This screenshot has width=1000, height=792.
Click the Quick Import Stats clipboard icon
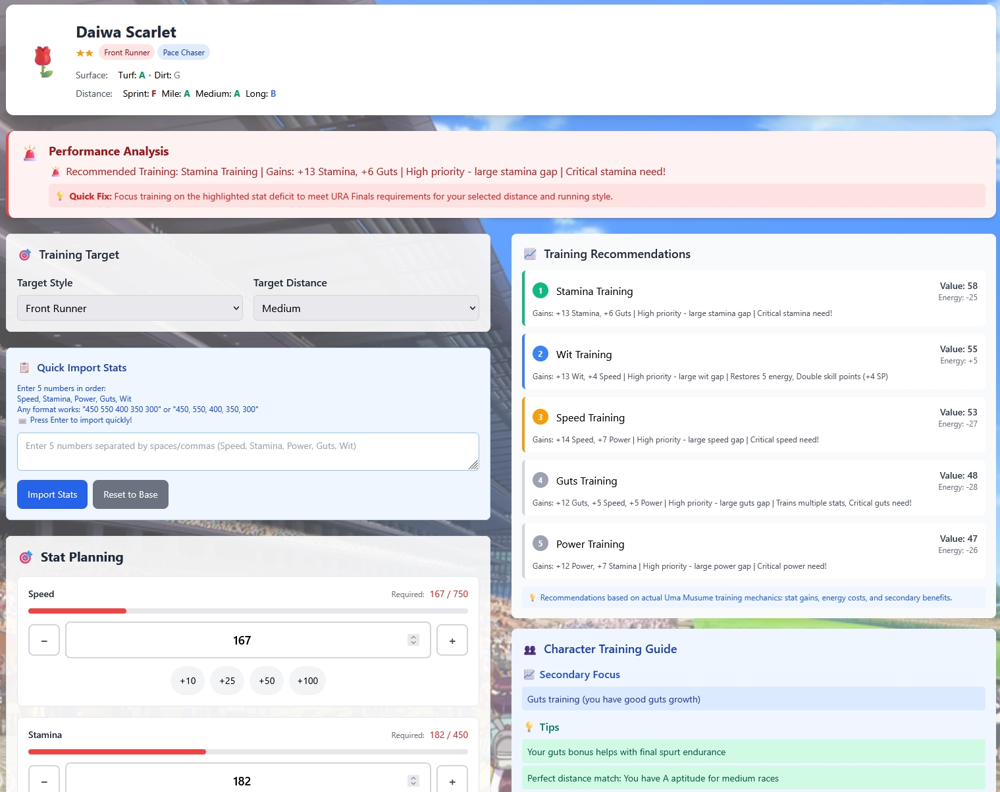click(x=24, y=368)
